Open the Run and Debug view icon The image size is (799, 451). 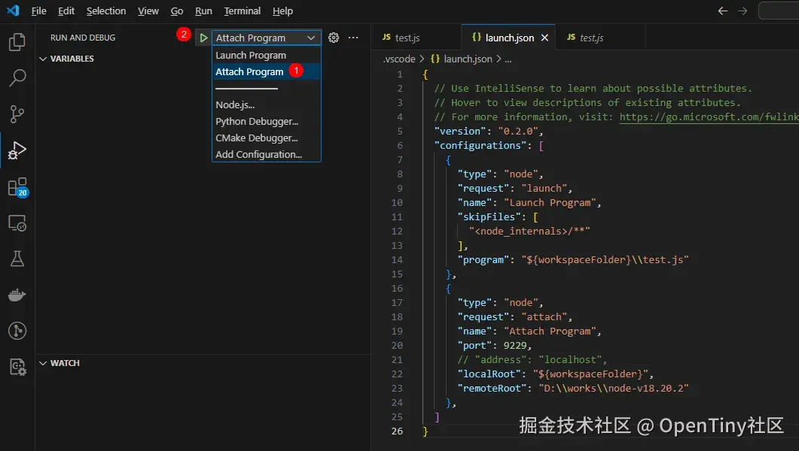click(17, 150)
